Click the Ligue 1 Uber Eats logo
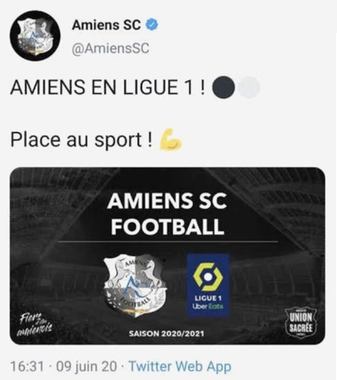The width and height of the screenshot is (337, 380). pyautogui.click(x=208, y=285)
